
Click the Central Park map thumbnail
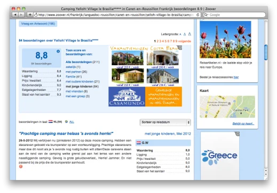coord(227,107)
